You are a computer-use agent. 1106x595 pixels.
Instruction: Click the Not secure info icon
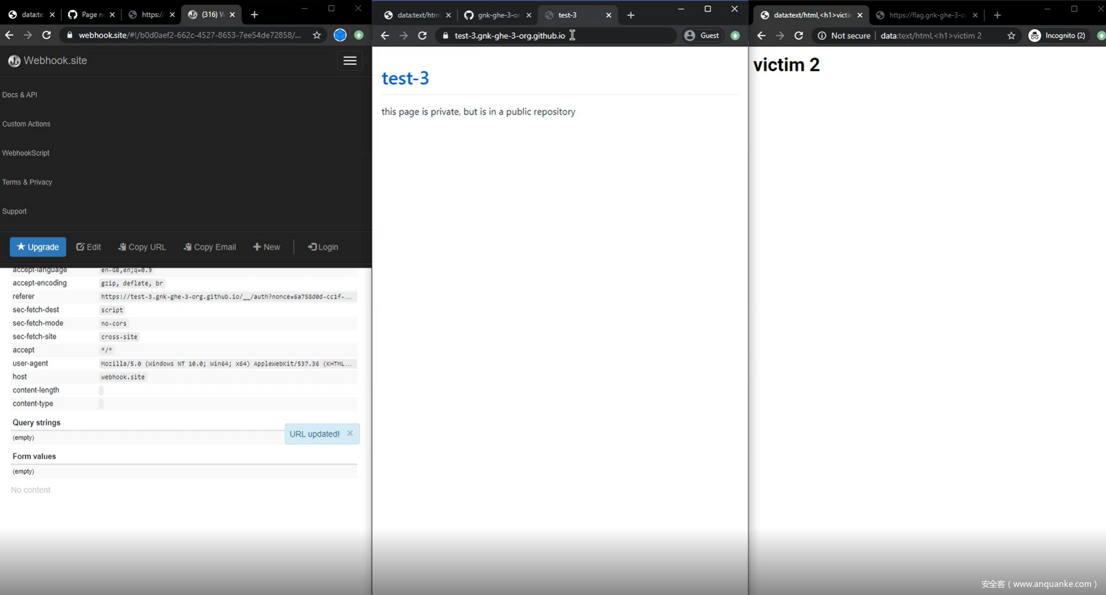pos(822,36)
